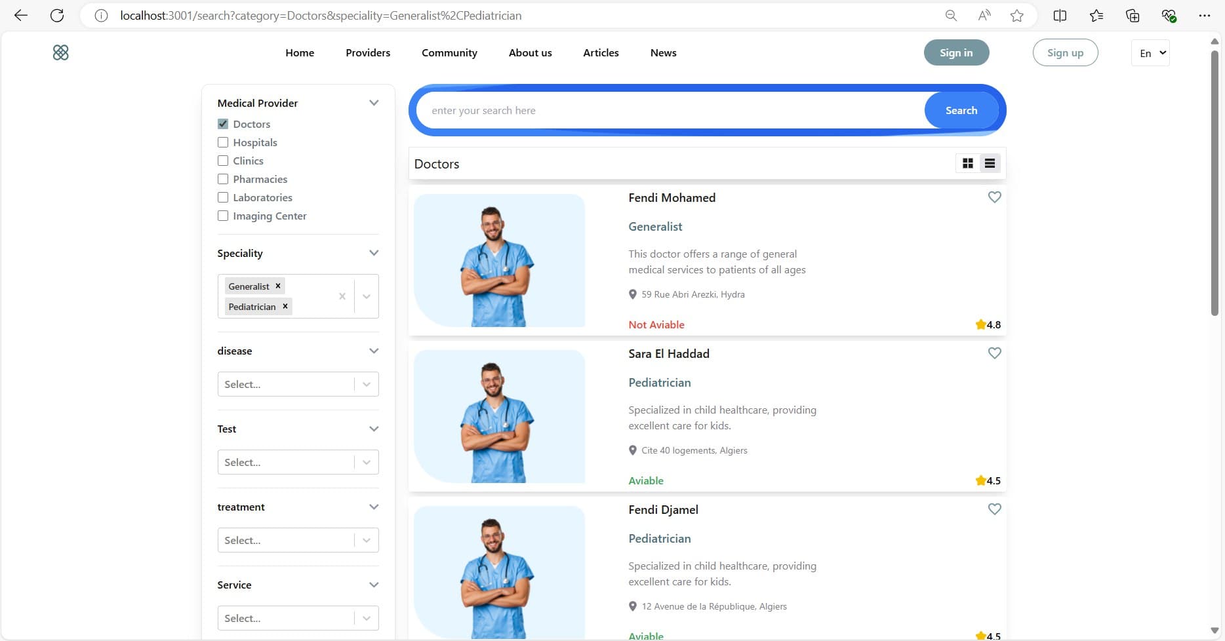
Task: Refresh the browser page
Action: [x=57, y=16]
